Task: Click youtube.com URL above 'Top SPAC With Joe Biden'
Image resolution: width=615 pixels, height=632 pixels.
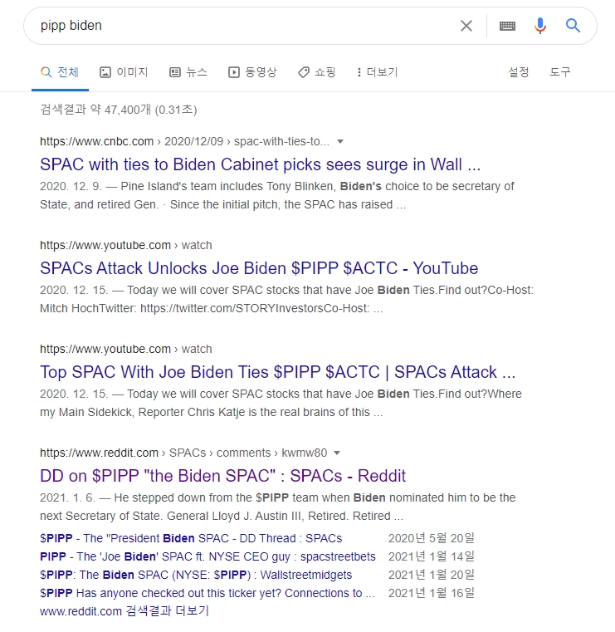Action: (x=125, y=349)
